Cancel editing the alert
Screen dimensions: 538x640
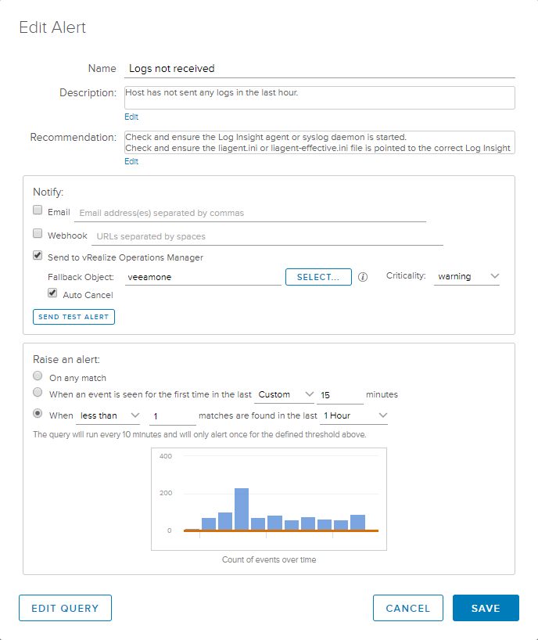407,608
